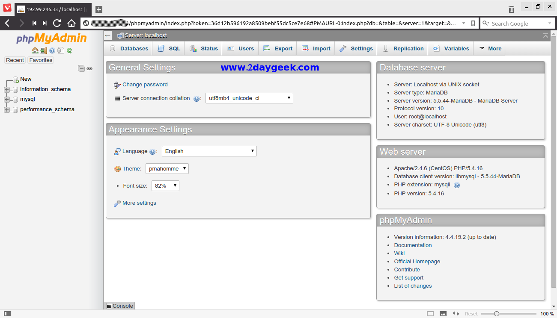Click the link with main panel chain icon
This screenshot has height=318, width=557.
tap(89, 68)
